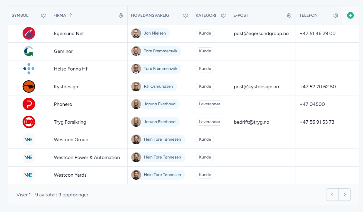Open settings gear for Symbol column
This screenshot has width=363, height=212.
click(43, 15)
